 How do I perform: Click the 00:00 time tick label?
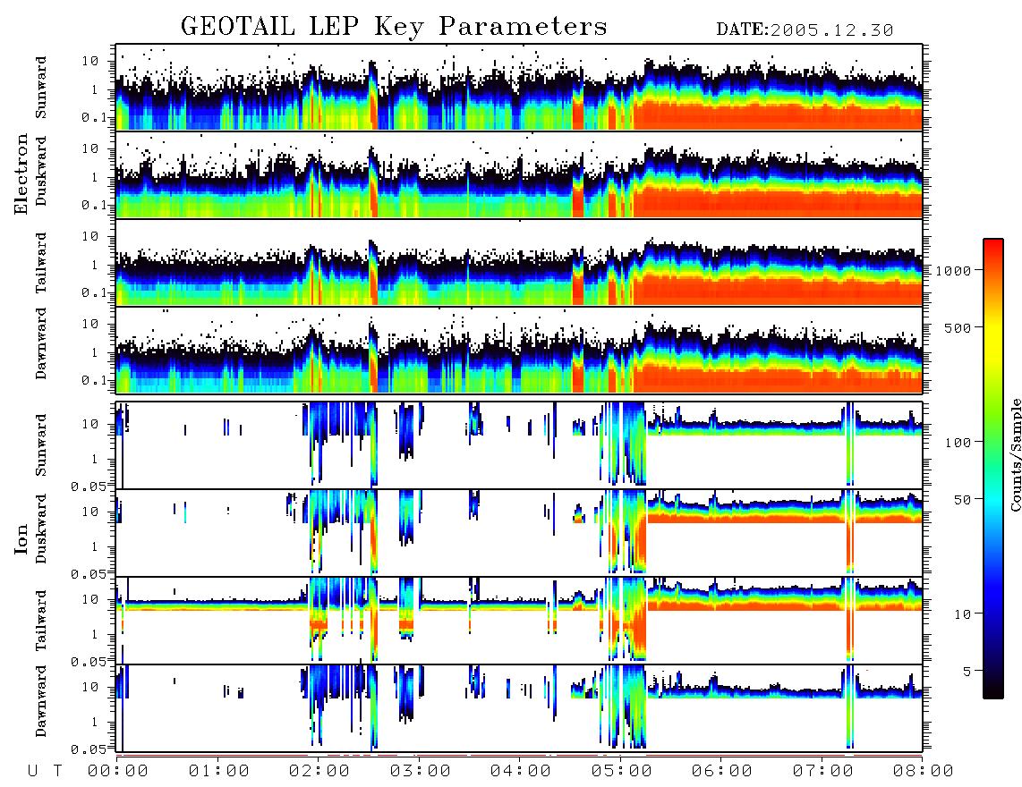tap(118, 772)
